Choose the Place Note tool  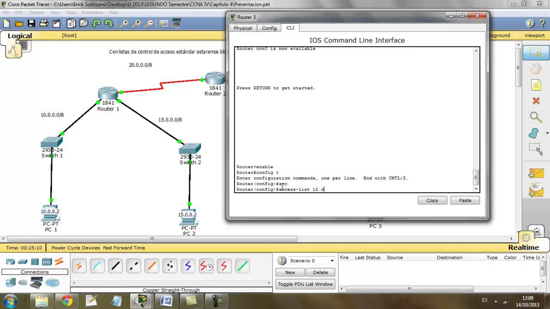pos(536,85)
